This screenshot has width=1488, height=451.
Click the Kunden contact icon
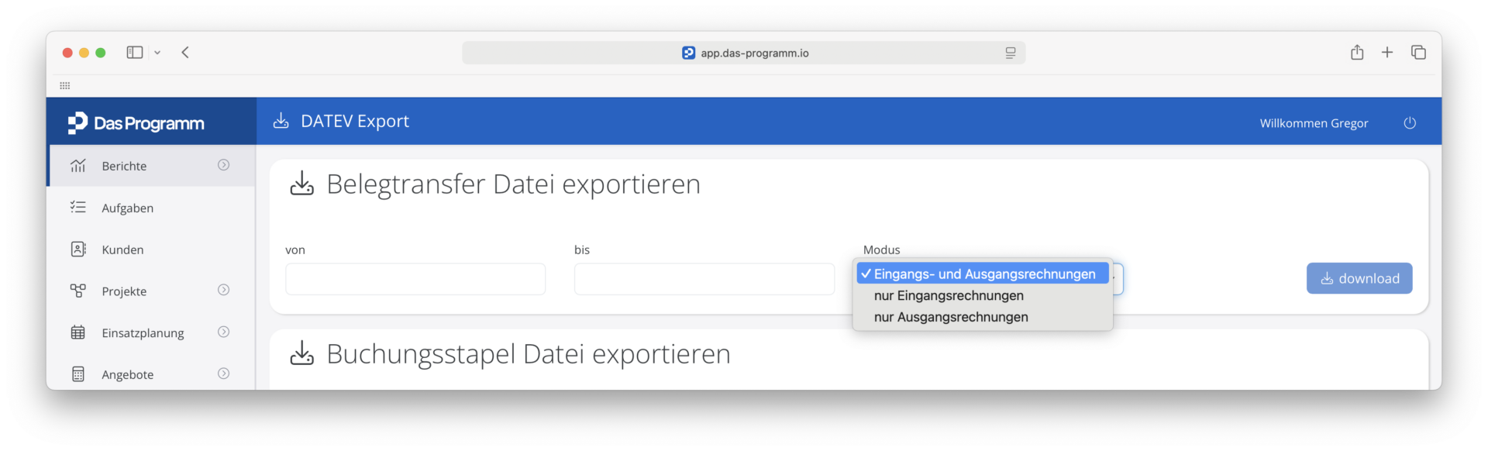point(78,249)
